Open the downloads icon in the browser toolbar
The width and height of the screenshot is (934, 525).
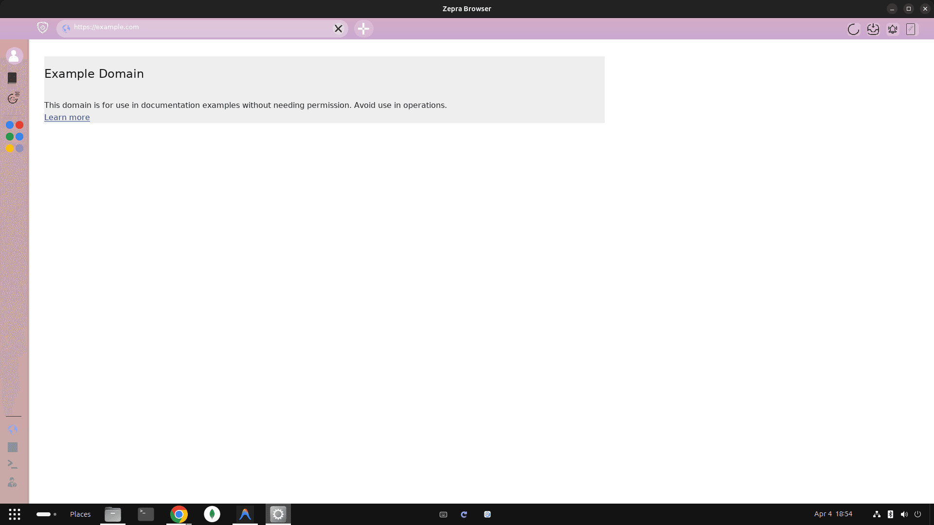(873, 29)
